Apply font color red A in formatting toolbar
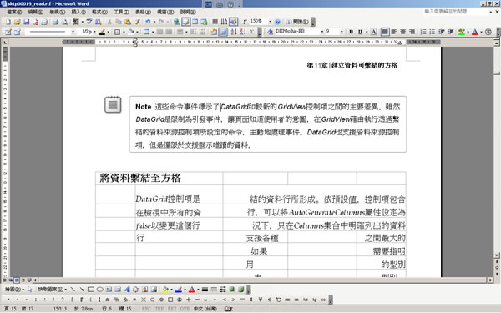This screenshot has height=313, width=501. [x=475, y=32]
